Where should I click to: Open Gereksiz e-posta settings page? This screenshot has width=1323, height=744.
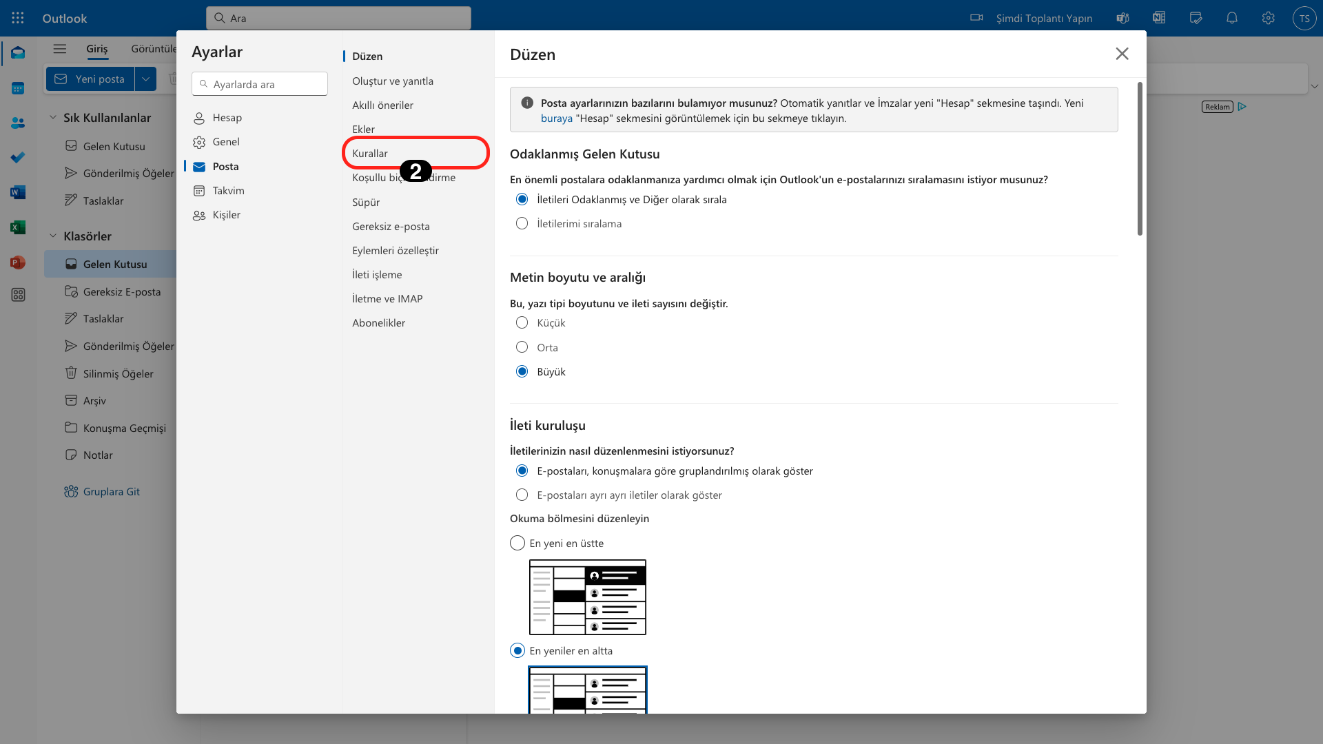click(x=391, y=226)
